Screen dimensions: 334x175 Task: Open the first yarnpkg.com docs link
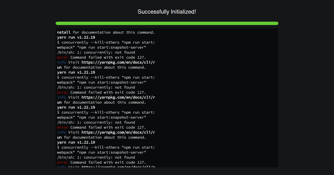[x=118, y=62]
